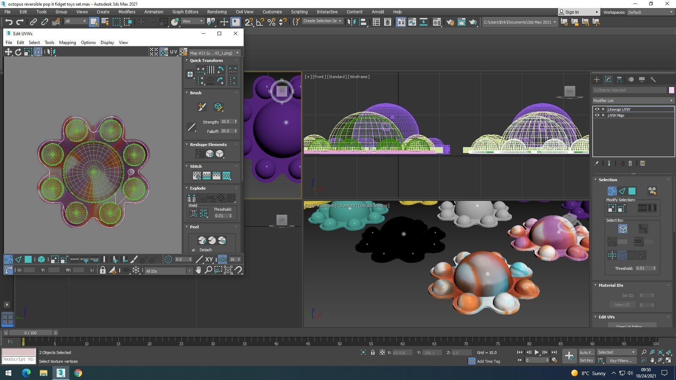Image resolution: width=676 pixels, height=380 pixels.
Task: Click the pink object color swatch
Action: pyautogui.click(x=671, y=90)
